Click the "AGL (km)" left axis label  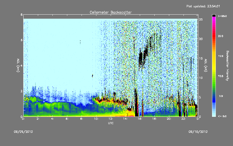(18, 65)
